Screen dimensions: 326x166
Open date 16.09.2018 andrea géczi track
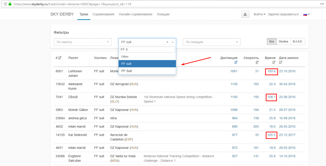click(287, 118)
